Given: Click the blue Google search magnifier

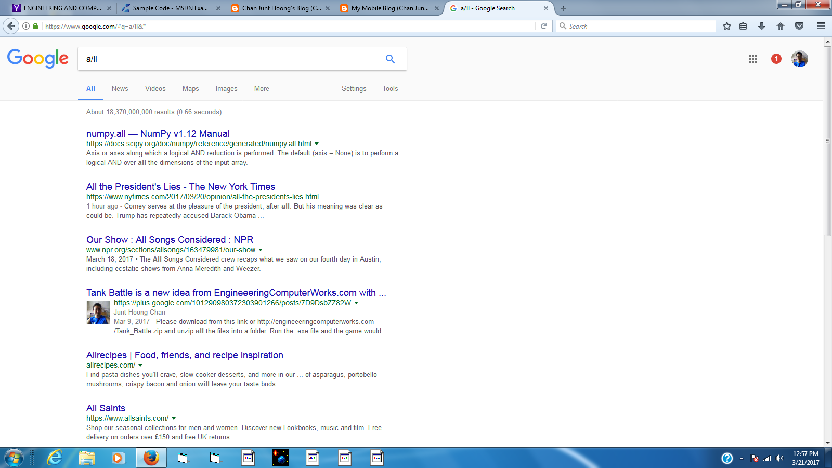Looking at the screenshot, I should tap(390, 59).
